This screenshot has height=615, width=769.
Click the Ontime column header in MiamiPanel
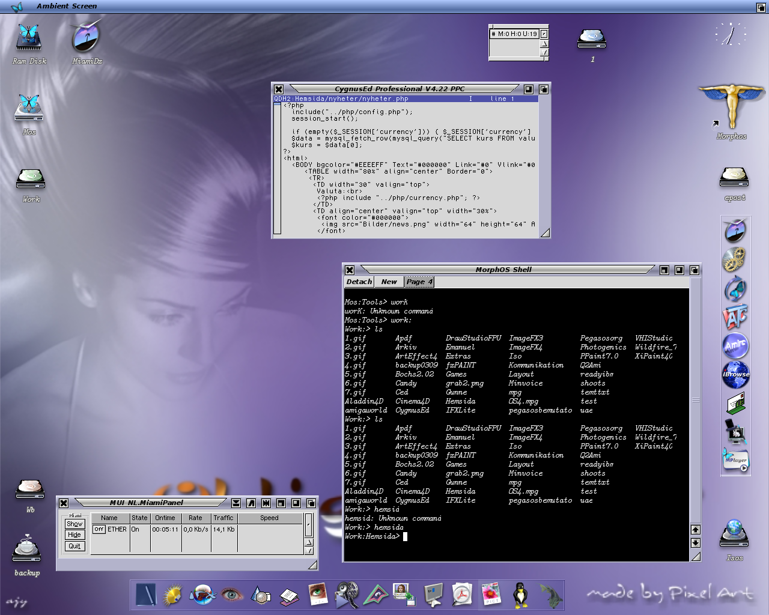[x=165, y=518]
